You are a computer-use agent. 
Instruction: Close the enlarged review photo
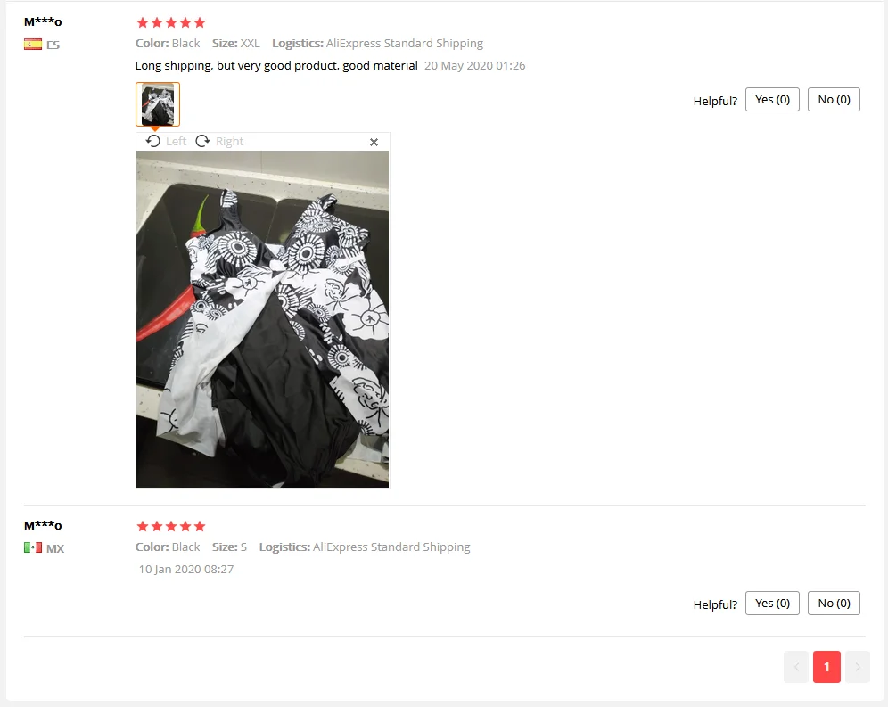(x=374, y=142)
